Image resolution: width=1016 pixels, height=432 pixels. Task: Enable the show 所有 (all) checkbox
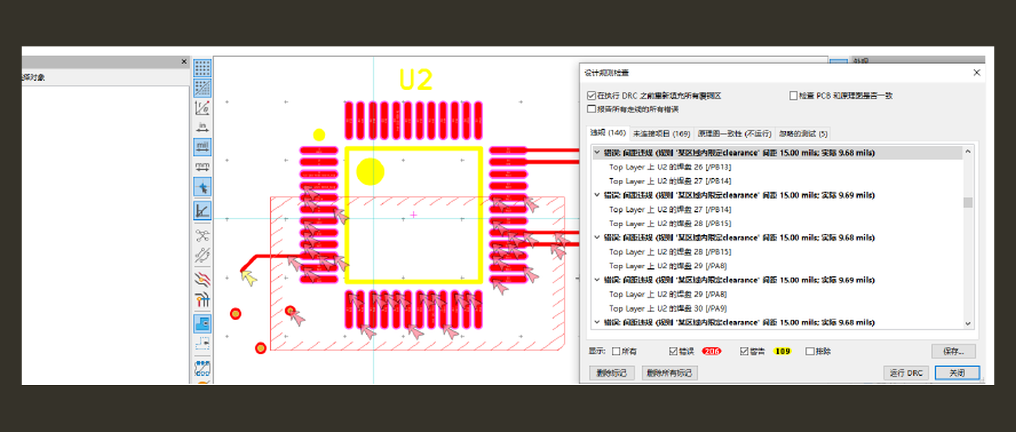point(616,351)
